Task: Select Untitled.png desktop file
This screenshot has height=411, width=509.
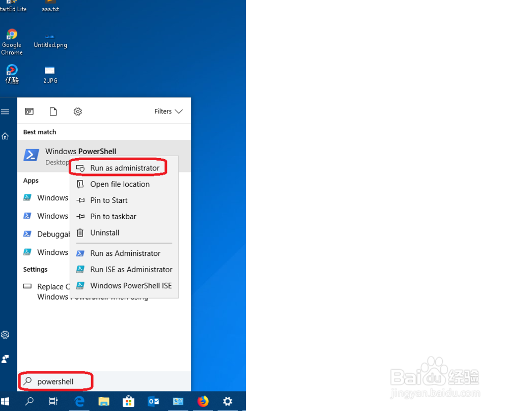Action: click(50, 40)
